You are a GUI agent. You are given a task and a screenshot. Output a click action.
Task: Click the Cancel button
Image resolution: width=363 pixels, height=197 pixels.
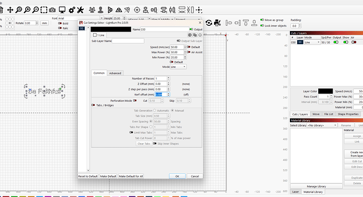click(195, 176)
